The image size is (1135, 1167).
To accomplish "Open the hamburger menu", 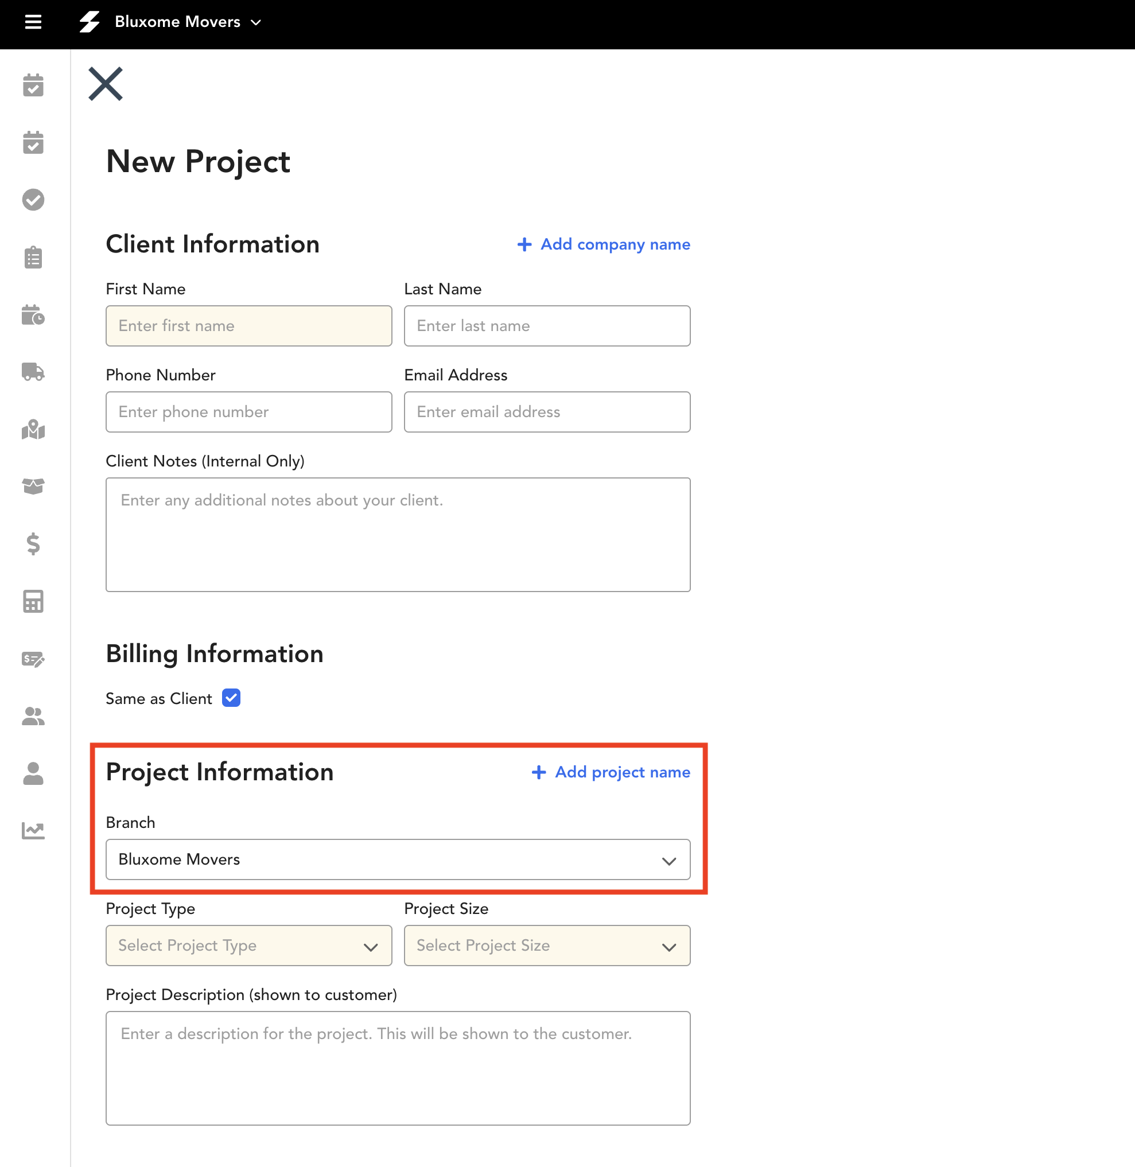I will pyautogui.click(x=33, y=22).
